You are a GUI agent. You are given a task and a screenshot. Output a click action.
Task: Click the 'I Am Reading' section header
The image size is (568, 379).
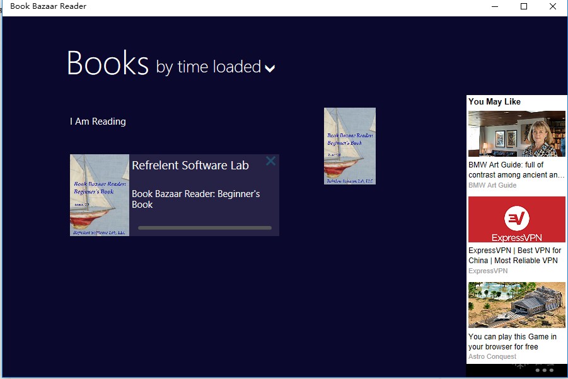click(x=98, y=122)
